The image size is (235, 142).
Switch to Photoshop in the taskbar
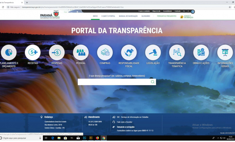click(84, 138)
